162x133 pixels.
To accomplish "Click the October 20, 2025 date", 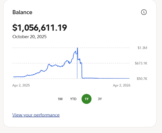I will [x=29, y=37].
